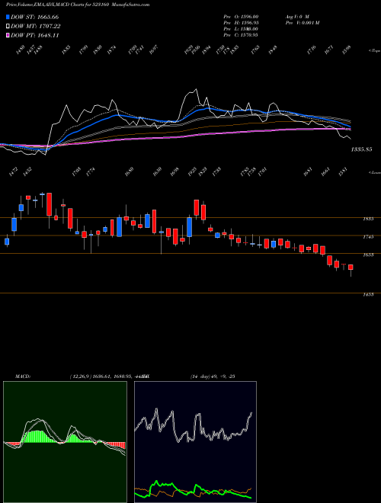Click the 1835 price level label

click(368, 219)
